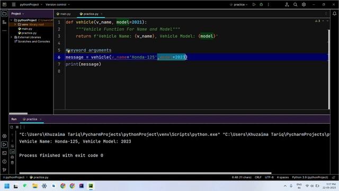Click the Project panel horizontal scrollbar
The width and height of the screenshot is (339, 191).
pos(19,114)
